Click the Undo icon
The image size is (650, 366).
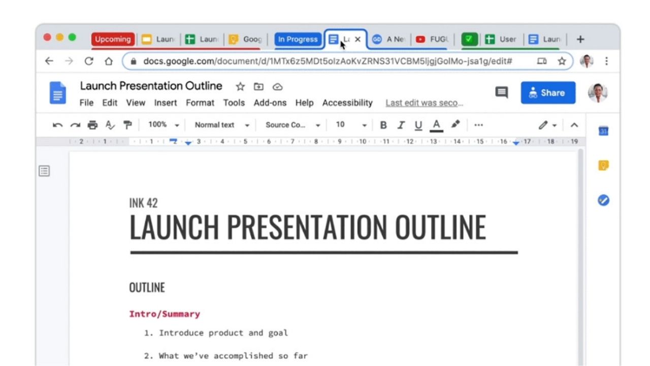pos(57,125)
